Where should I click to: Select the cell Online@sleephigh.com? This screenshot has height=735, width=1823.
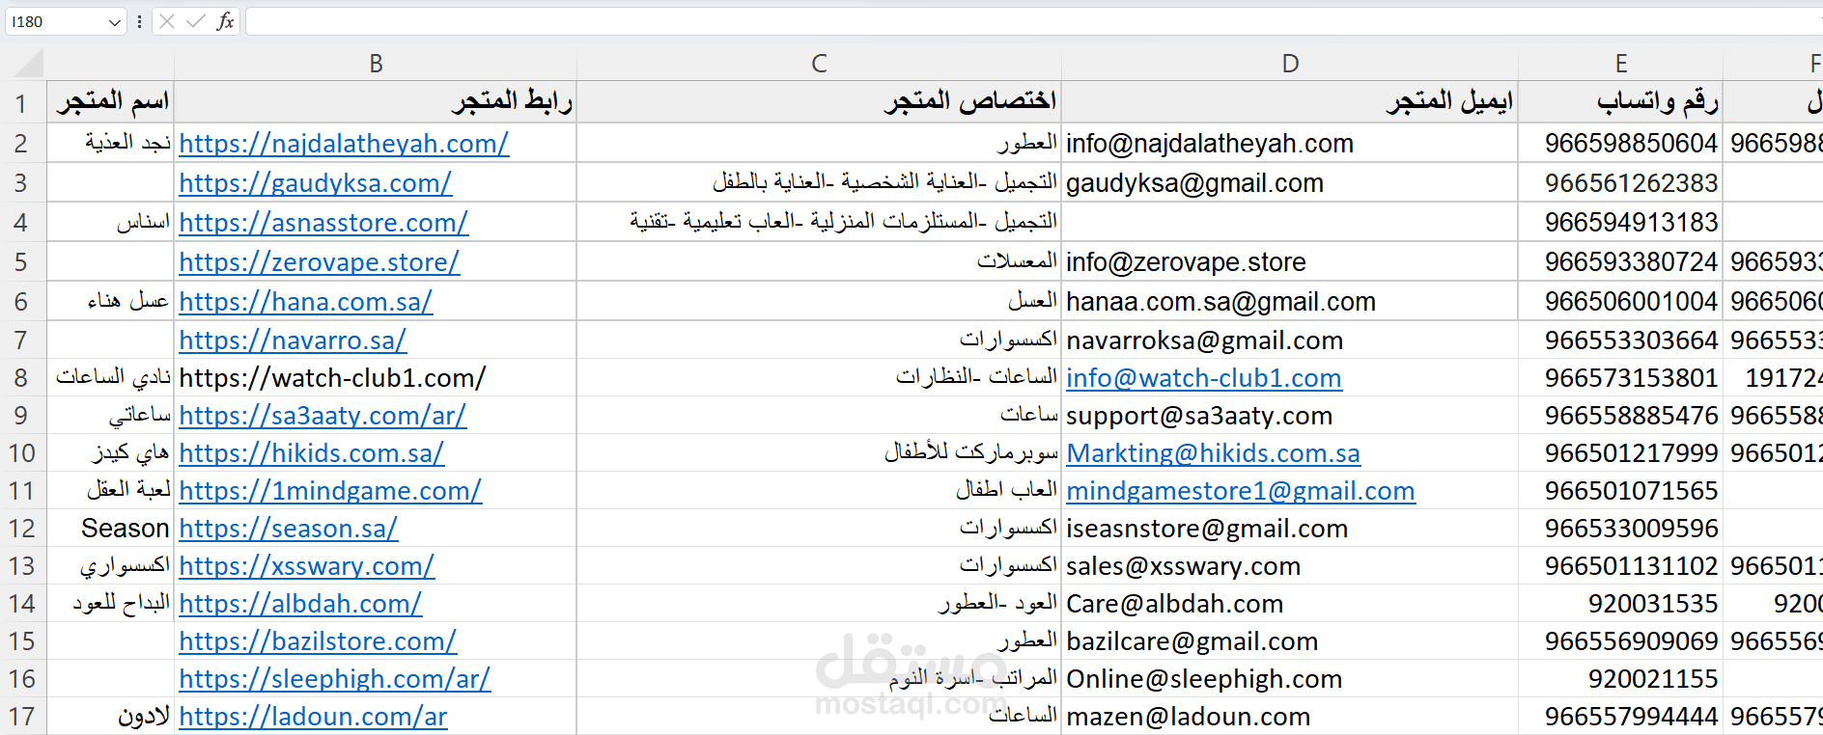point(1290,679)
